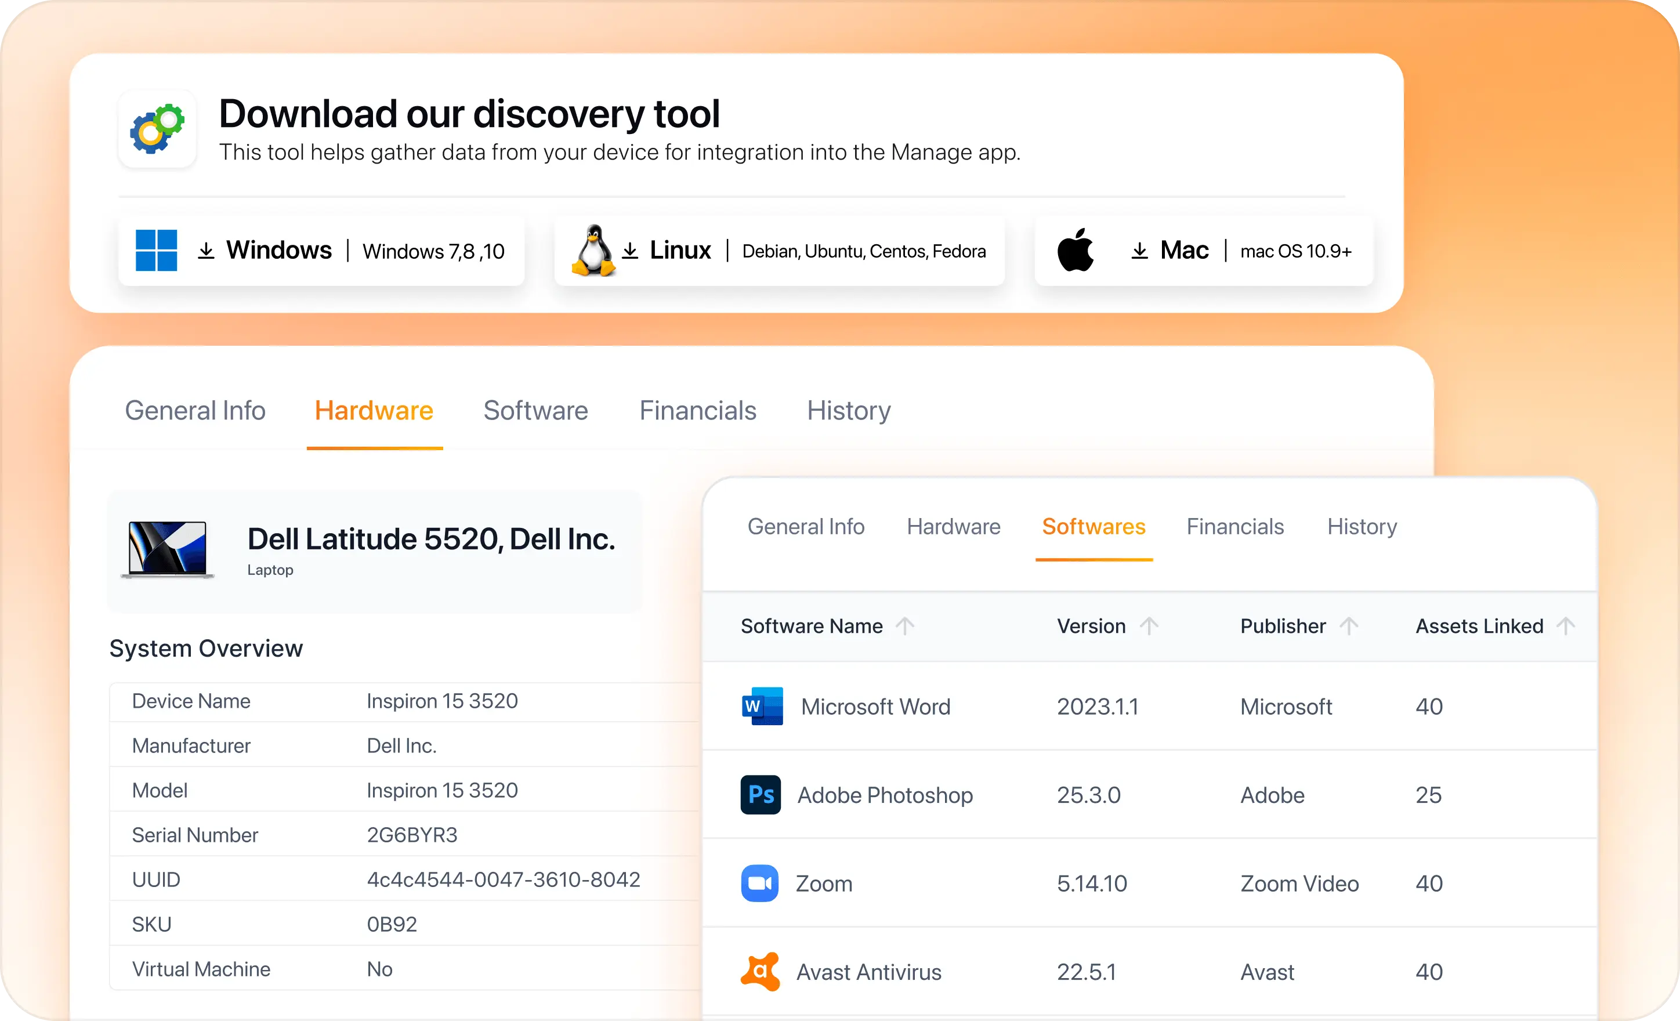Click the Linux download arrow icon
The image size is (1680, 1021).
point(630,251)
